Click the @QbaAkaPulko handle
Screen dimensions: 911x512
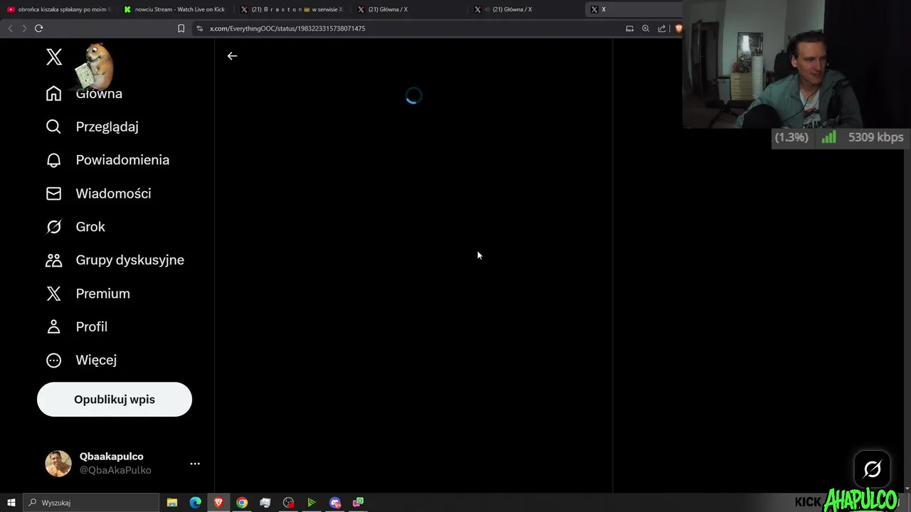tap(115, 470)
